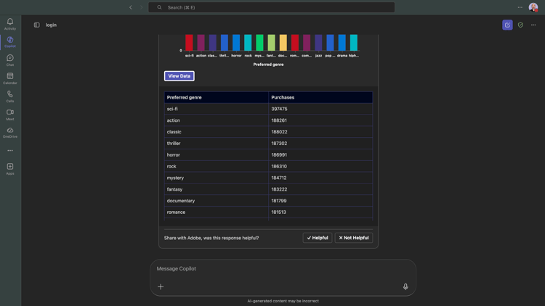Select the romance genre cell
The height and width of the screenshot is (306, 545).
[x=217, y=212]
